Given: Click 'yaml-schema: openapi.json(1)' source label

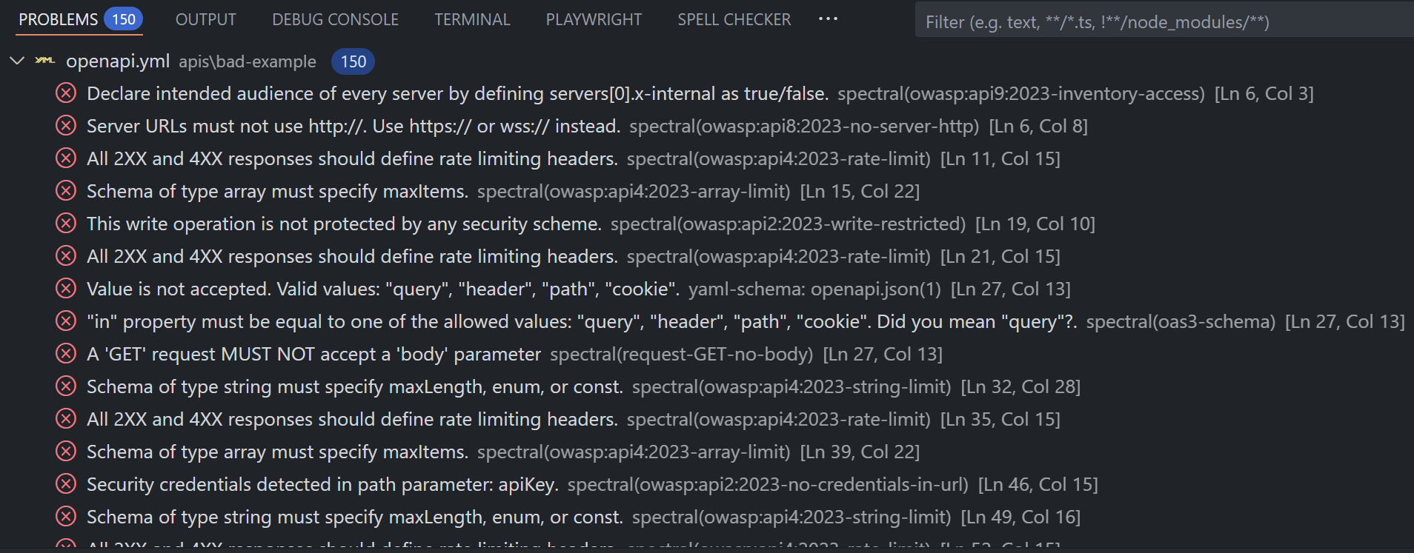Looking at the screenshot, I should 814,289.
